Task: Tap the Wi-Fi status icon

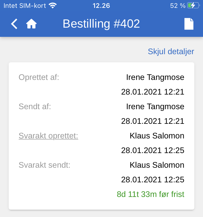Action: 53,6
